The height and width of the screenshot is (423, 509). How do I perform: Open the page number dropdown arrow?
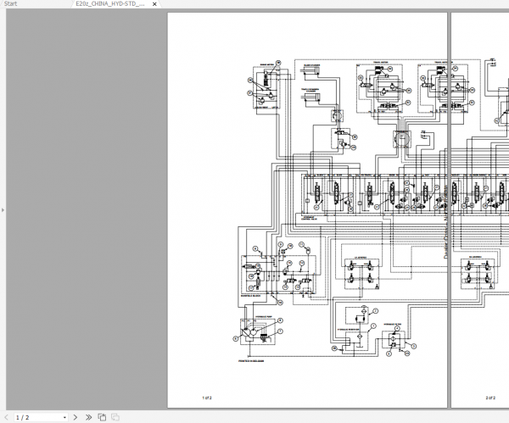coord(64,417)
